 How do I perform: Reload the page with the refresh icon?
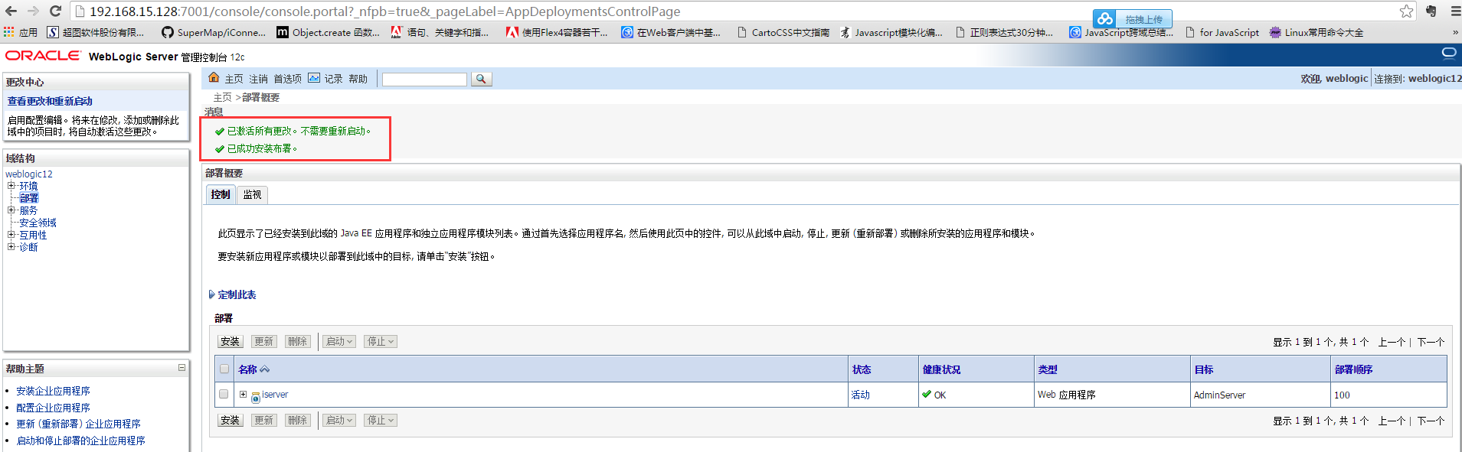tap(55, 11)
